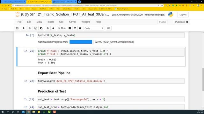Open Task View icon on taskbar
204x114 pixels.
18,112
